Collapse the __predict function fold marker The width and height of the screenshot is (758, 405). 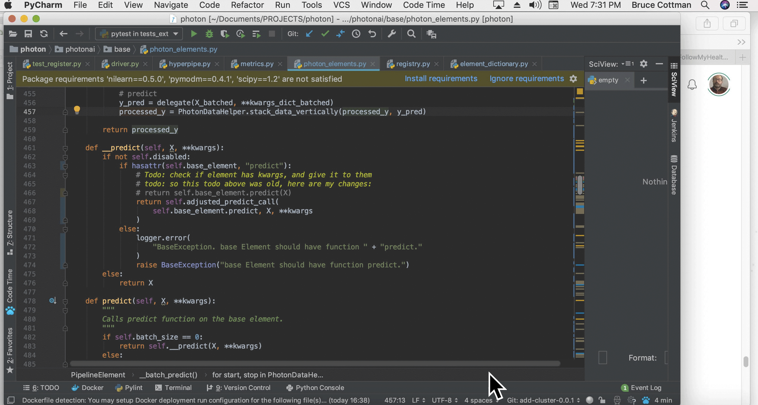point(65,148)
